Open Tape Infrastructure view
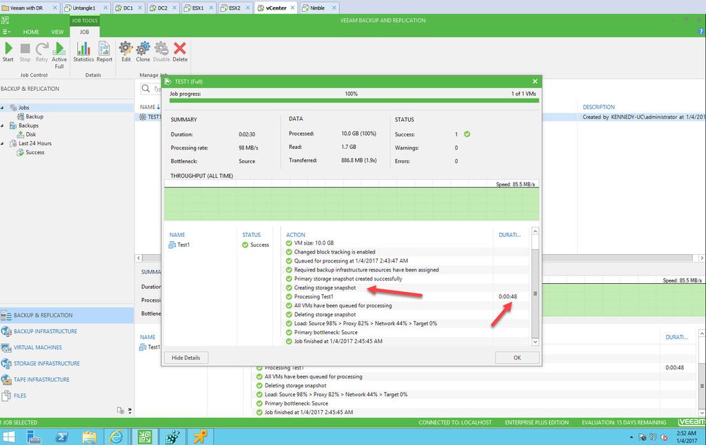The width and height of the screenshot is (706, 445). (41, 380)
